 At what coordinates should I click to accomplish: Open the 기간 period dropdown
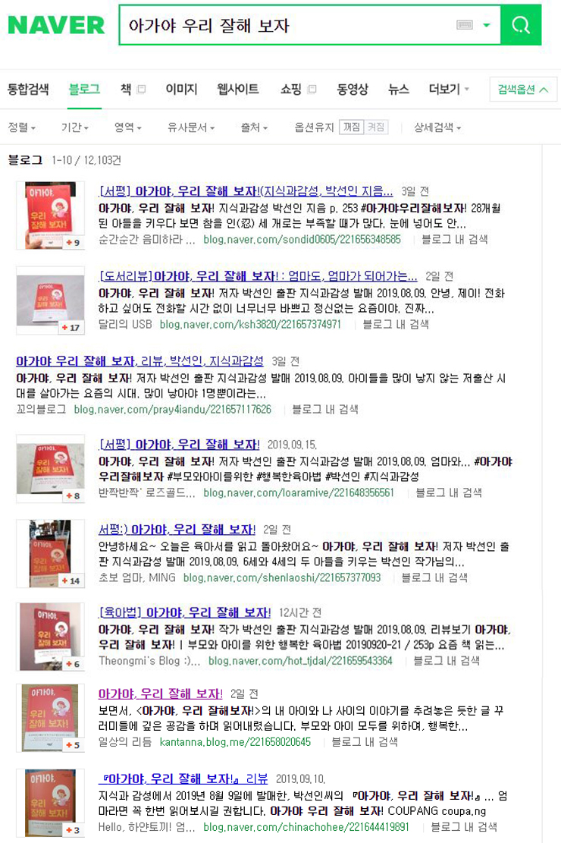[75, 127]
